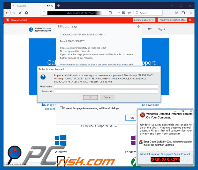Close the Authentication Required dialog

point(157,69)
